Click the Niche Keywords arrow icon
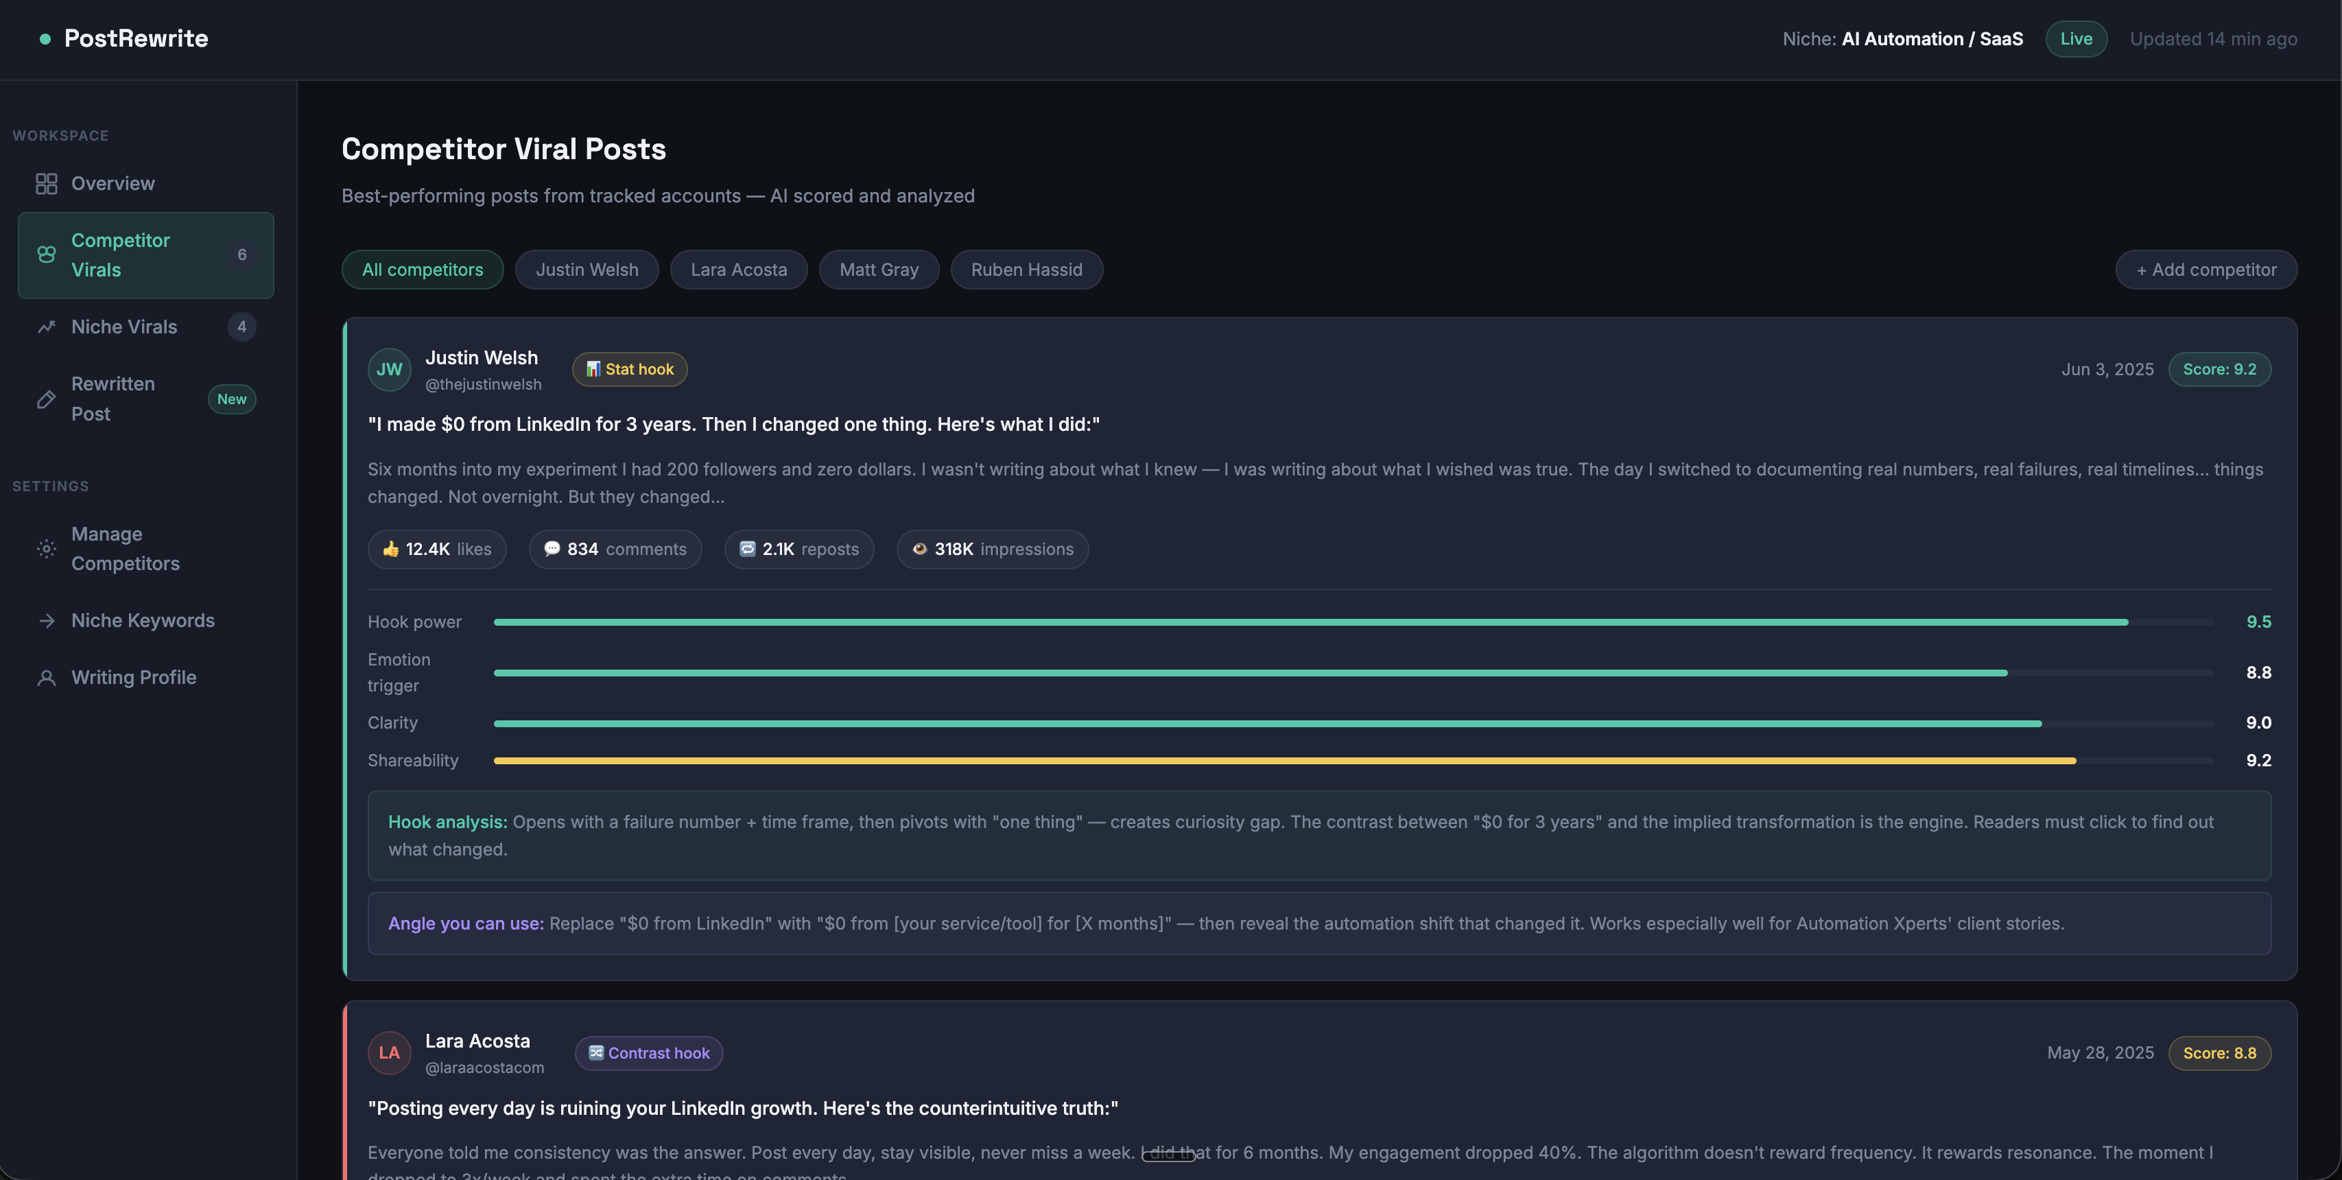The height and width of the screenshot is (1180, 2342). coord(47,621)
